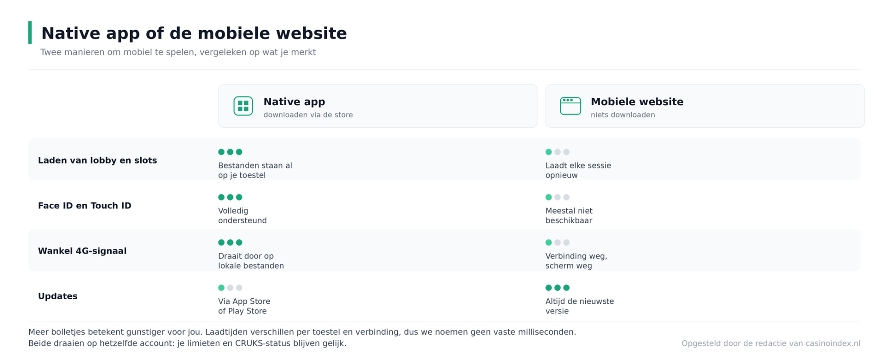Click rating dots above 'Via App Store'

tap(230, 288)
